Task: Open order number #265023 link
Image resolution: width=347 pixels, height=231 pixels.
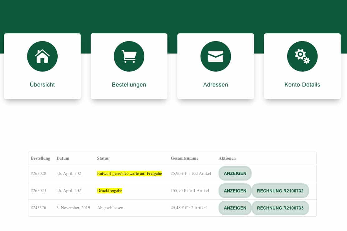Action: pyautogui.click(x=38, y=191)
